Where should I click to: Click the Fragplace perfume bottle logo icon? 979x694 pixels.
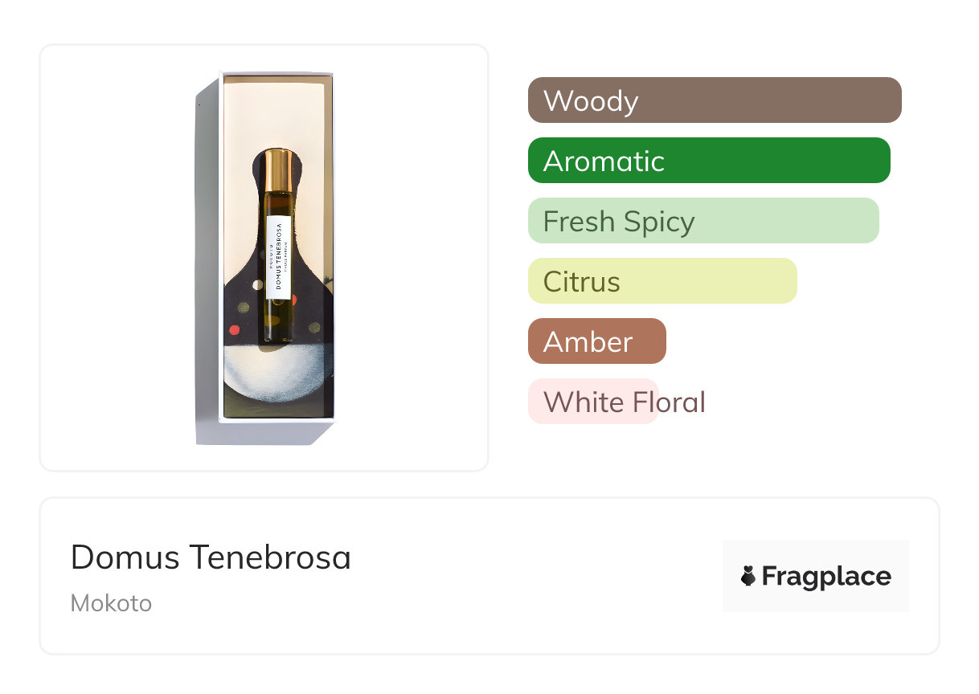748,576
